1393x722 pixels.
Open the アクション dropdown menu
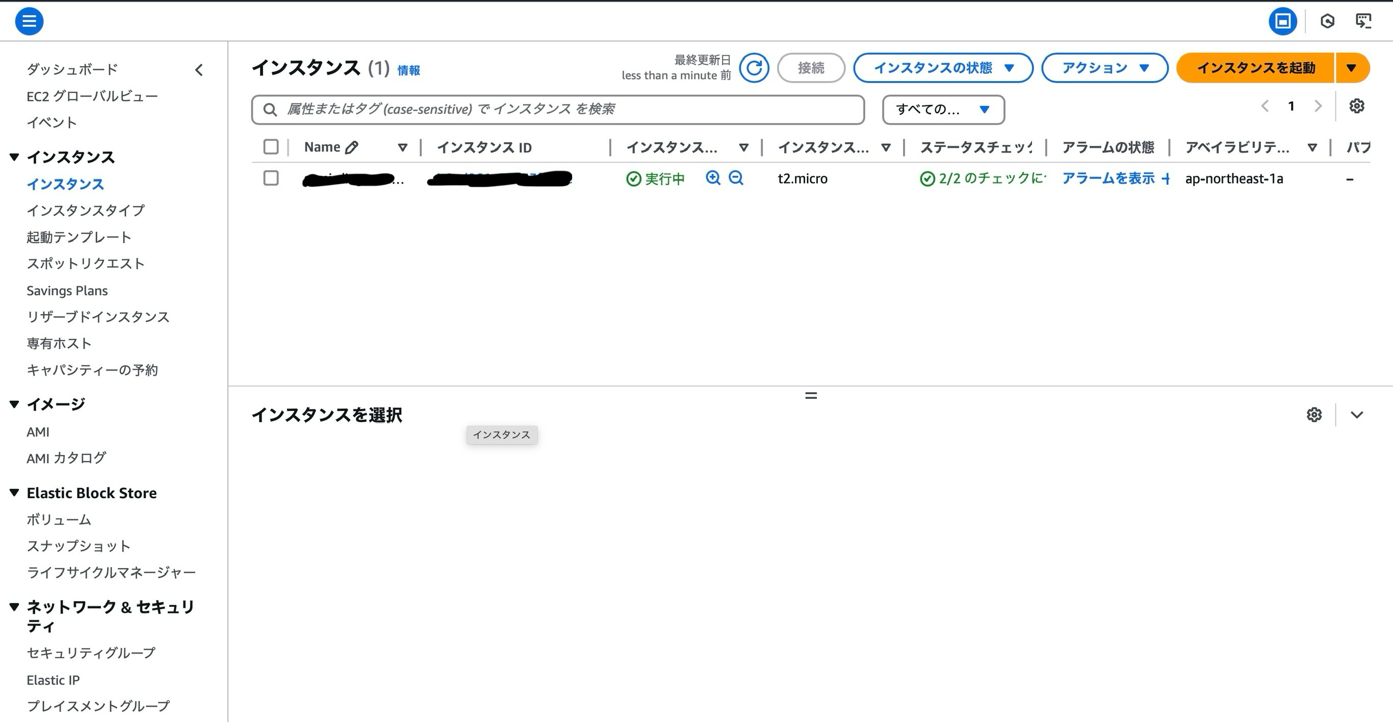click(1104, 68)
